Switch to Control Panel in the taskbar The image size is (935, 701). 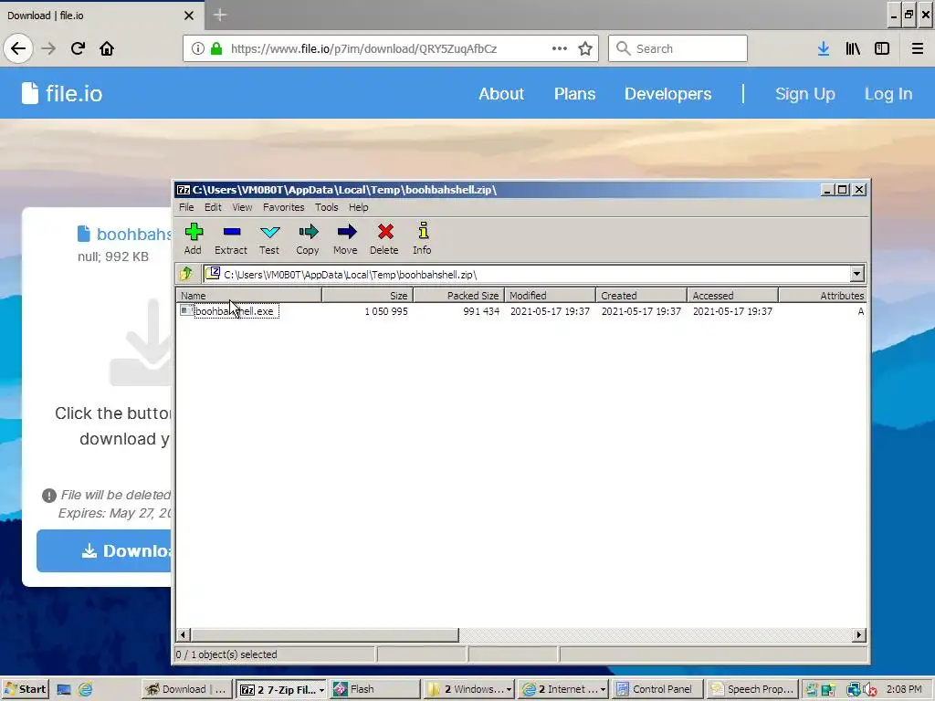(657, 690)
